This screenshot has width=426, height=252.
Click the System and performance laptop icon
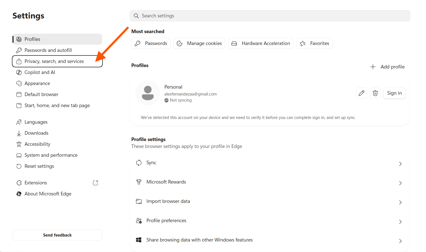point(19,155)
